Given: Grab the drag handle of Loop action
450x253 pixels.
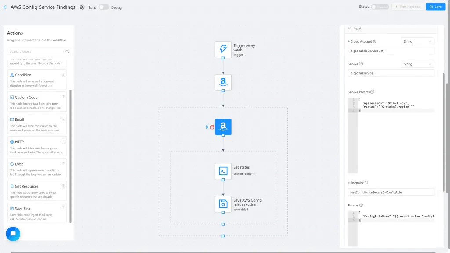Looking at the screenshot, I should click(63, 163).
